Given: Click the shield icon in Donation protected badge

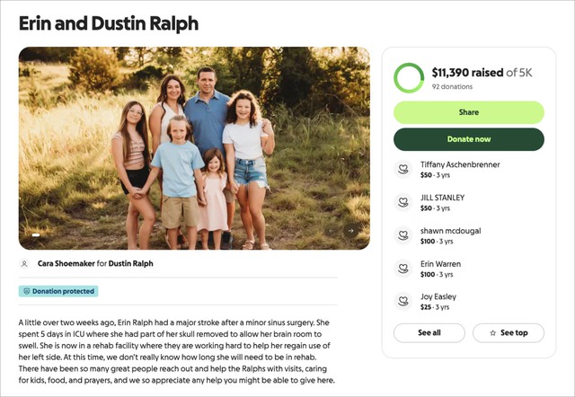Looking at the screenshot, I should (x=27, y=291).
